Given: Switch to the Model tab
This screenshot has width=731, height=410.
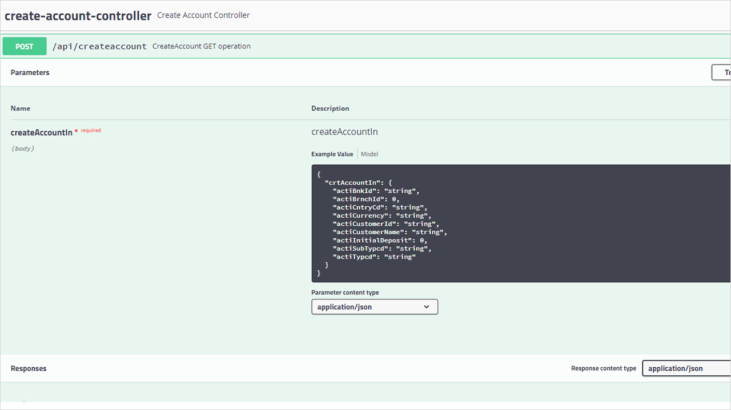Looking at the screenshot, I should click(369, 154).
